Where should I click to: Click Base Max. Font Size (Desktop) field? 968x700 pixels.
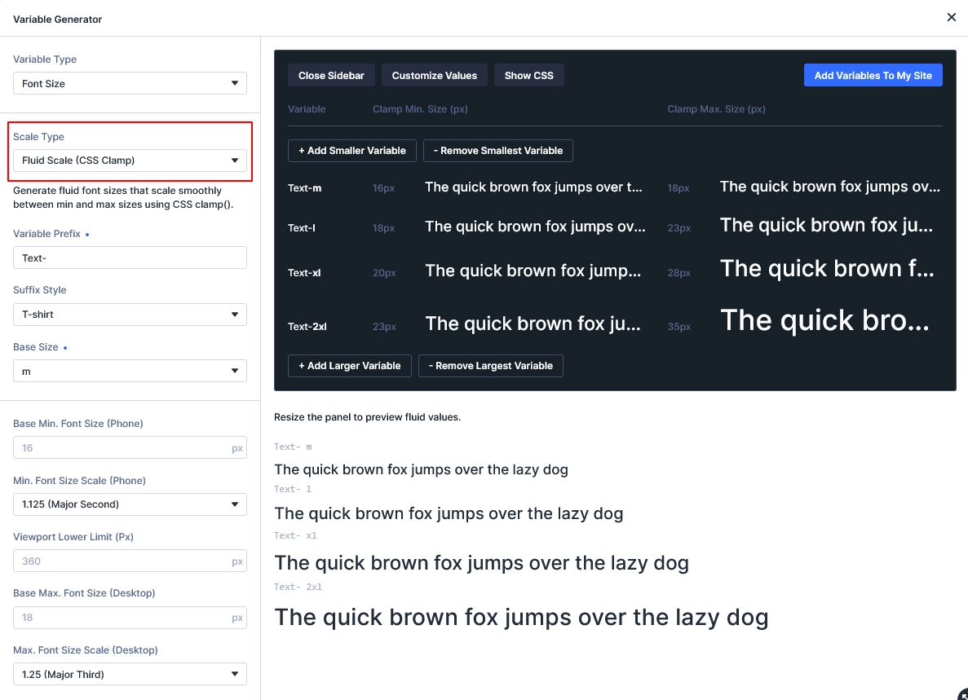click(130, 618)
